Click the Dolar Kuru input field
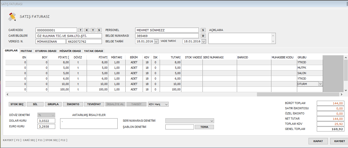348x148 pixels. (46, 121)
